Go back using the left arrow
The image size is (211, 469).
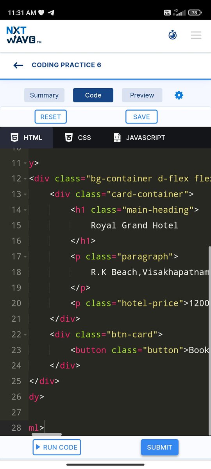pos(18,65)
